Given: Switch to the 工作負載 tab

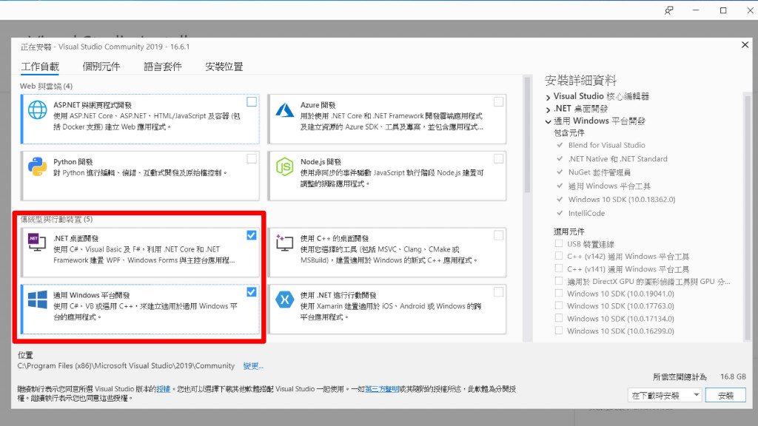Looking at the screenshot, I should (40, 67).
